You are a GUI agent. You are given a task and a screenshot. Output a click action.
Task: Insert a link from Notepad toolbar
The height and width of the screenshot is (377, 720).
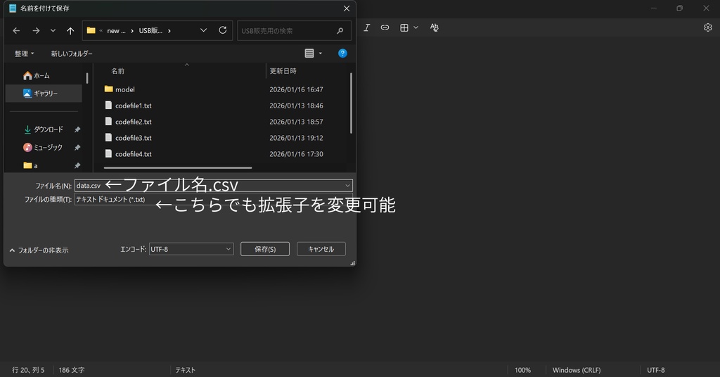click(385, 27)
